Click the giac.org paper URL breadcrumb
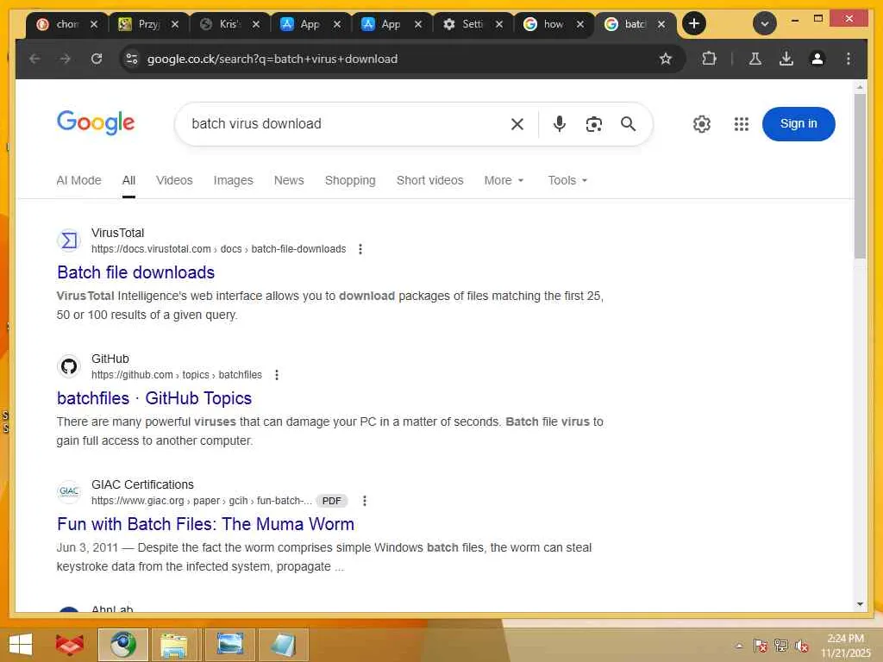This screenshot has width=883, height=662. click(201, 501)
